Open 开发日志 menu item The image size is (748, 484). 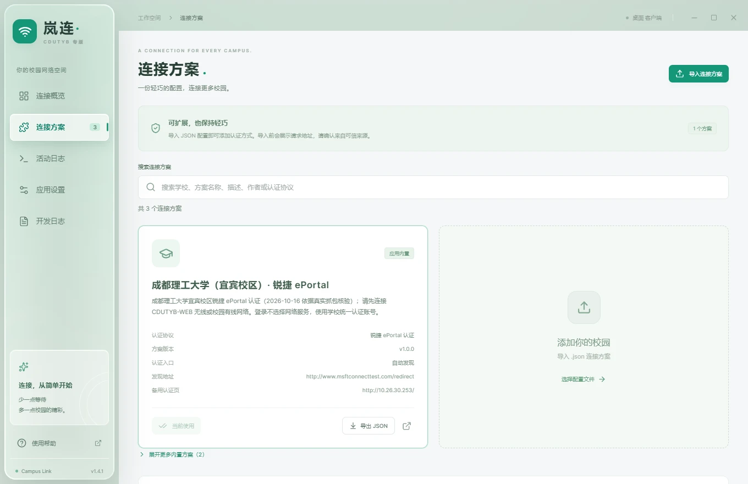click(59, 222)
